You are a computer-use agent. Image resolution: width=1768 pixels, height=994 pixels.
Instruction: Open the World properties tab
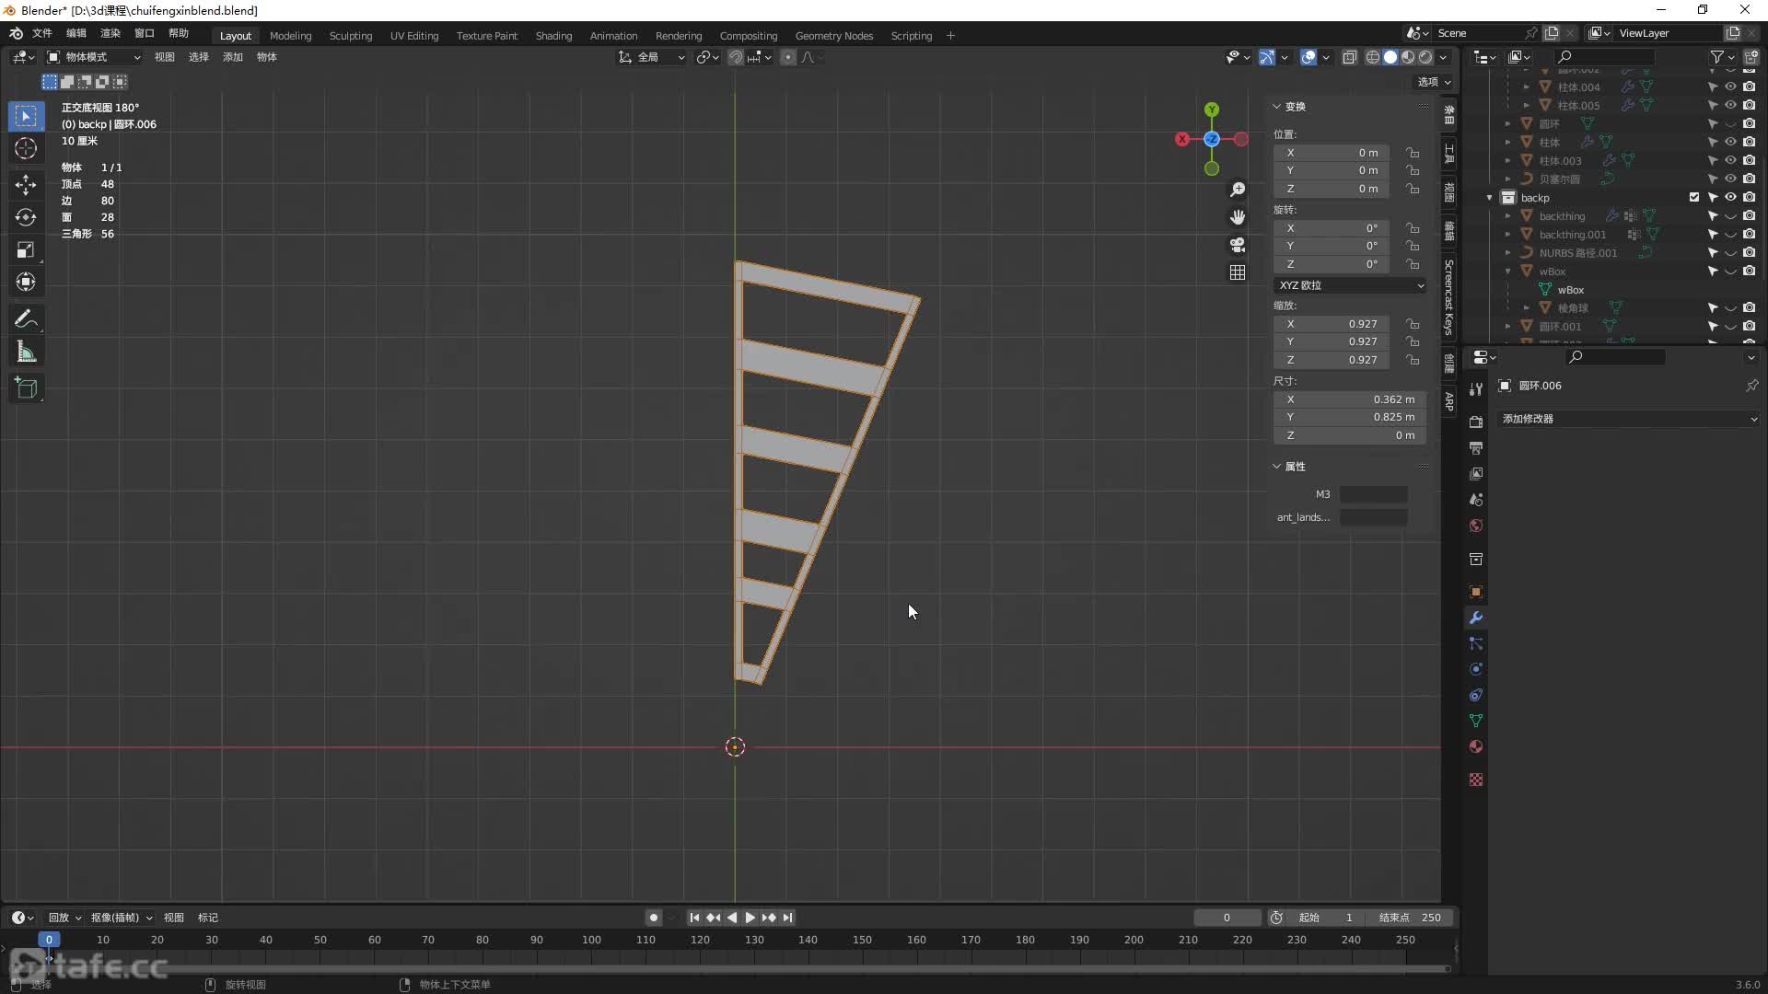pos(1476,526)
